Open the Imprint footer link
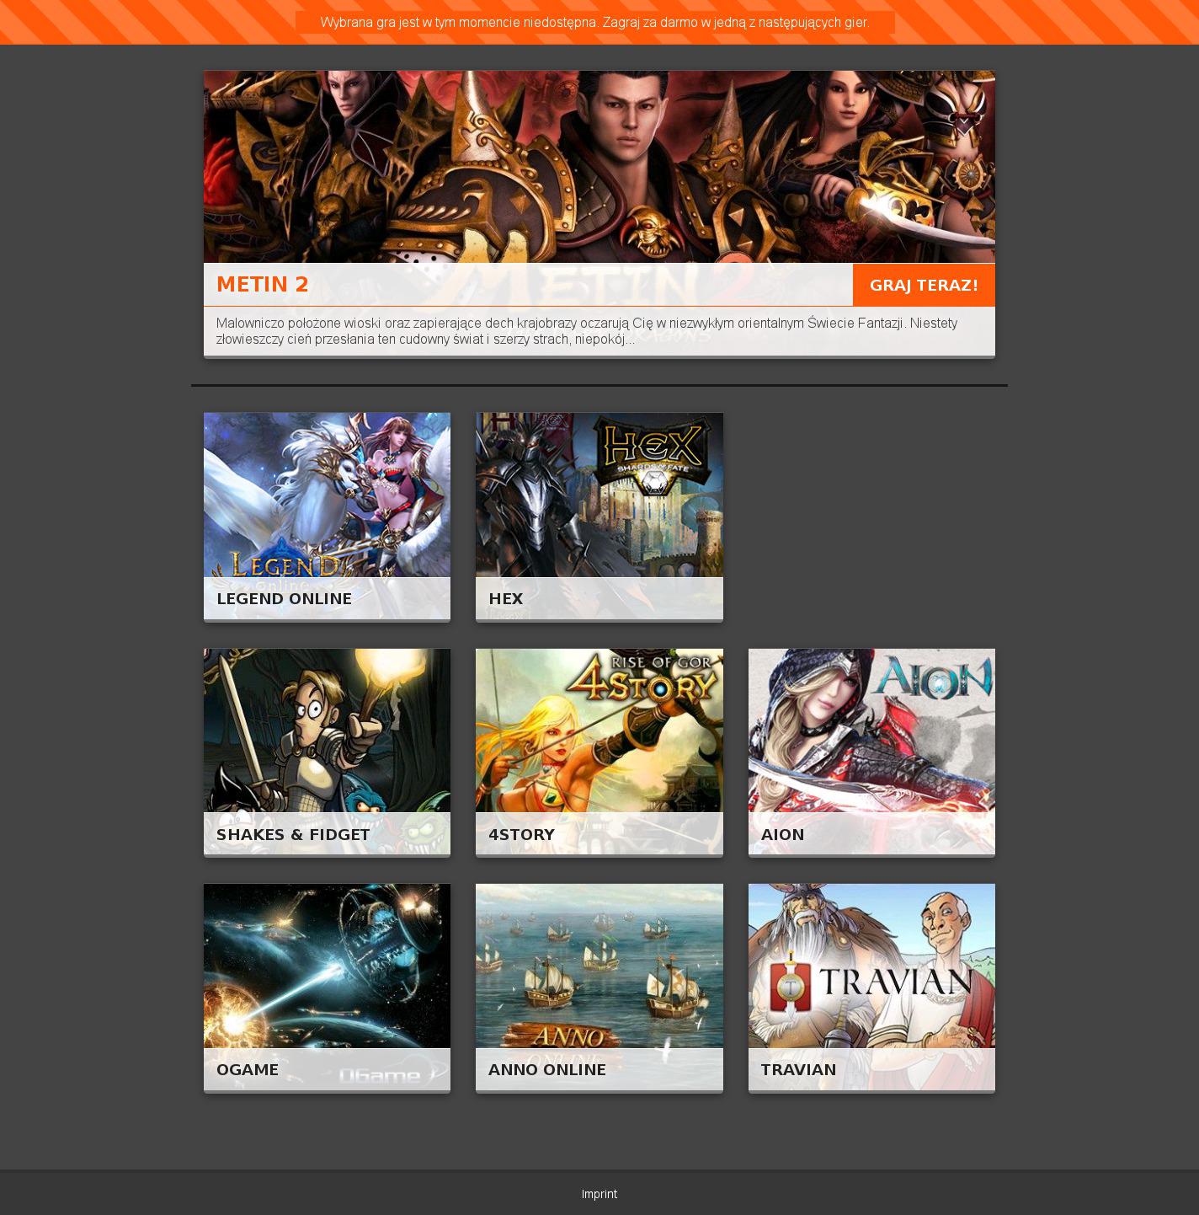 pos(599,1194)
